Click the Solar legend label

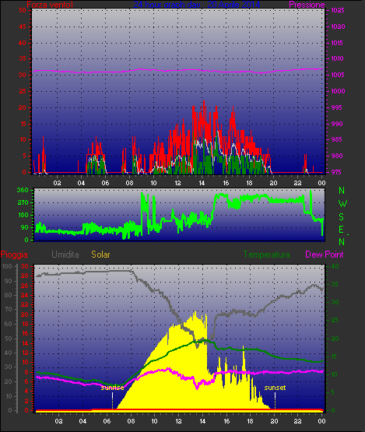100,255
